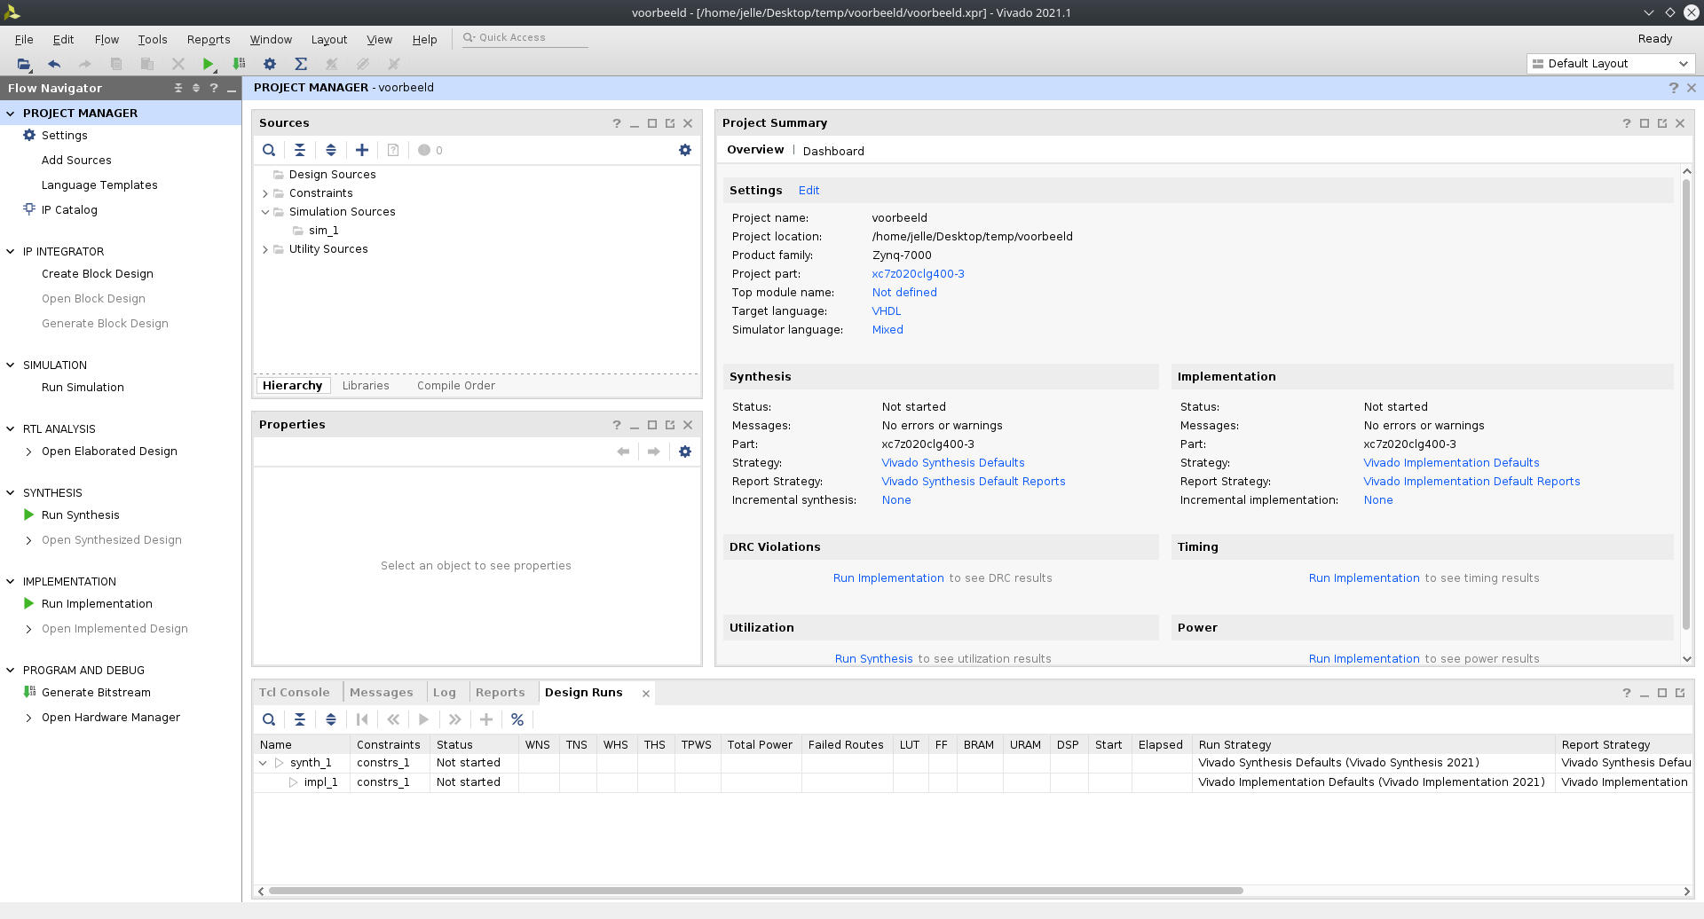
Task: Switch to Tcl Console tab
Action: [294, 693]
